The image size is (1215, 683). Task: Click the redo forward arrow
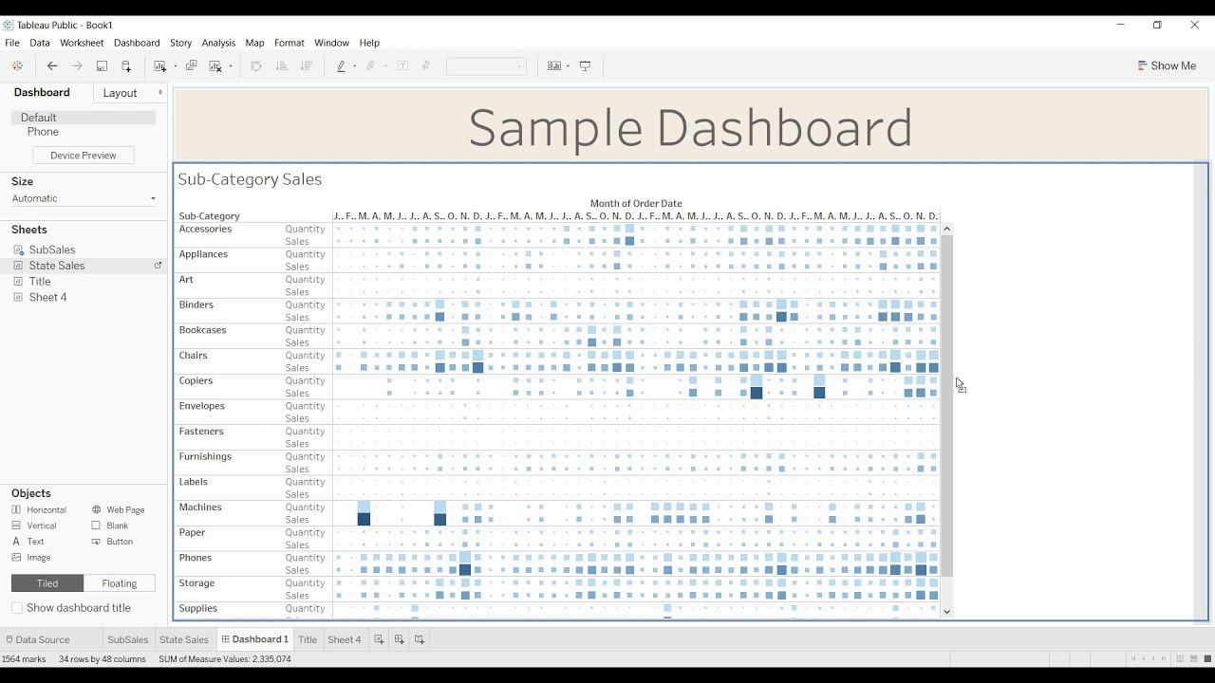tap(77, 65)
